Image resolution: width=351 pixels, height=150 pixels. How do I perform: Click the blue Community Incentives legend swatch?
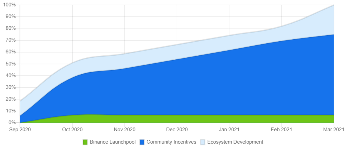[x=142, y=142]
